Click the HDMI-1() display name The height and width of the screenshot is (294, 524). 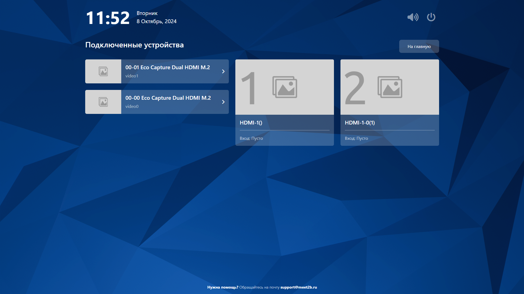pyautogui.click(x=251, y=123)
